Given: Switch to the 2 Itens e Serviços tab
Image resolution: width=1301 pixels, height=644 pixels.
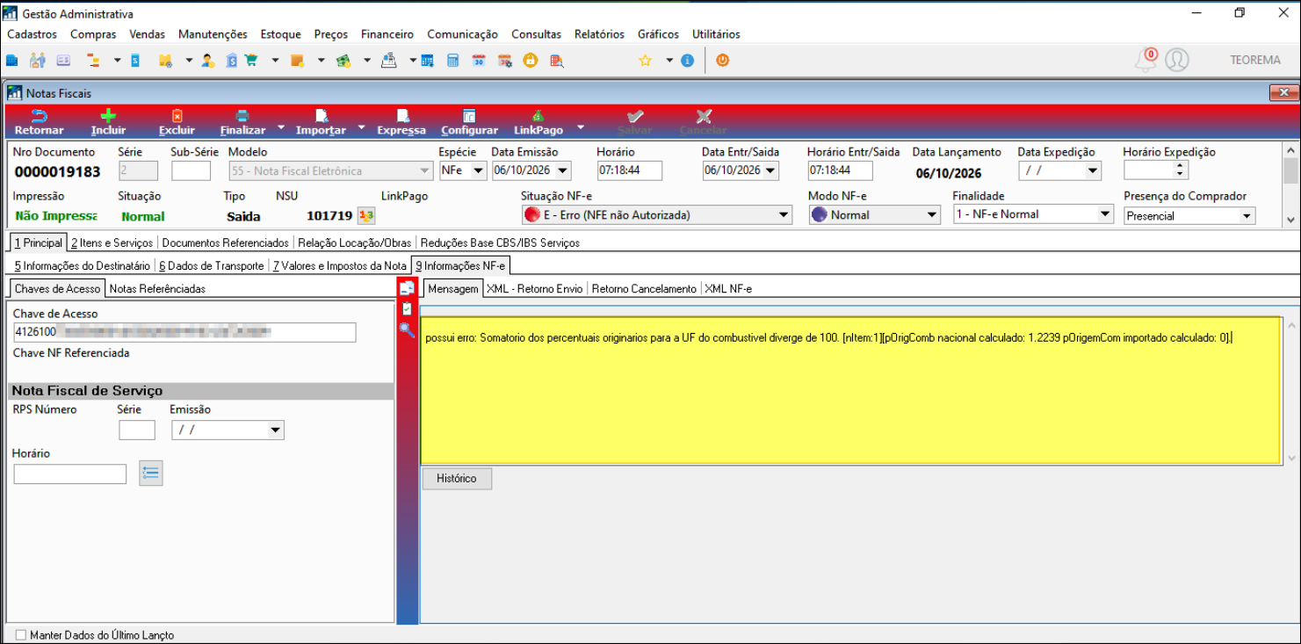Looking at the screenshot, I should pos(112,242).
